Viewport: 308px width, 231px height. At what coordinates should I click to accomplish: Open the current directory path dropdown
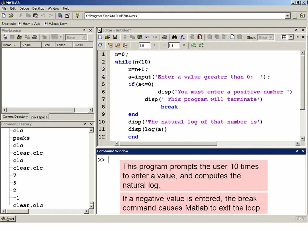[287, 16]
